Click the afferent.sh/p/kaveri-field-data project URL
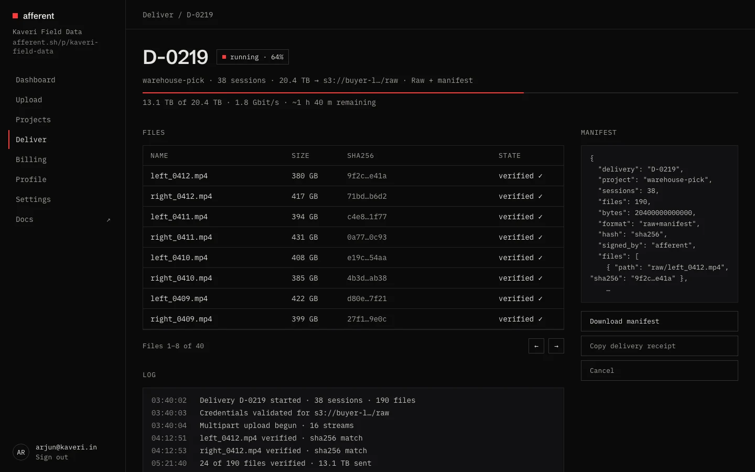This screenshot has height=472, width=755. coord(56,47)
